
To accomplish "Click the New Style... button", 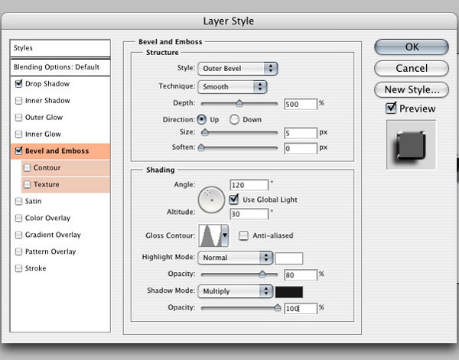I will 412,89.
